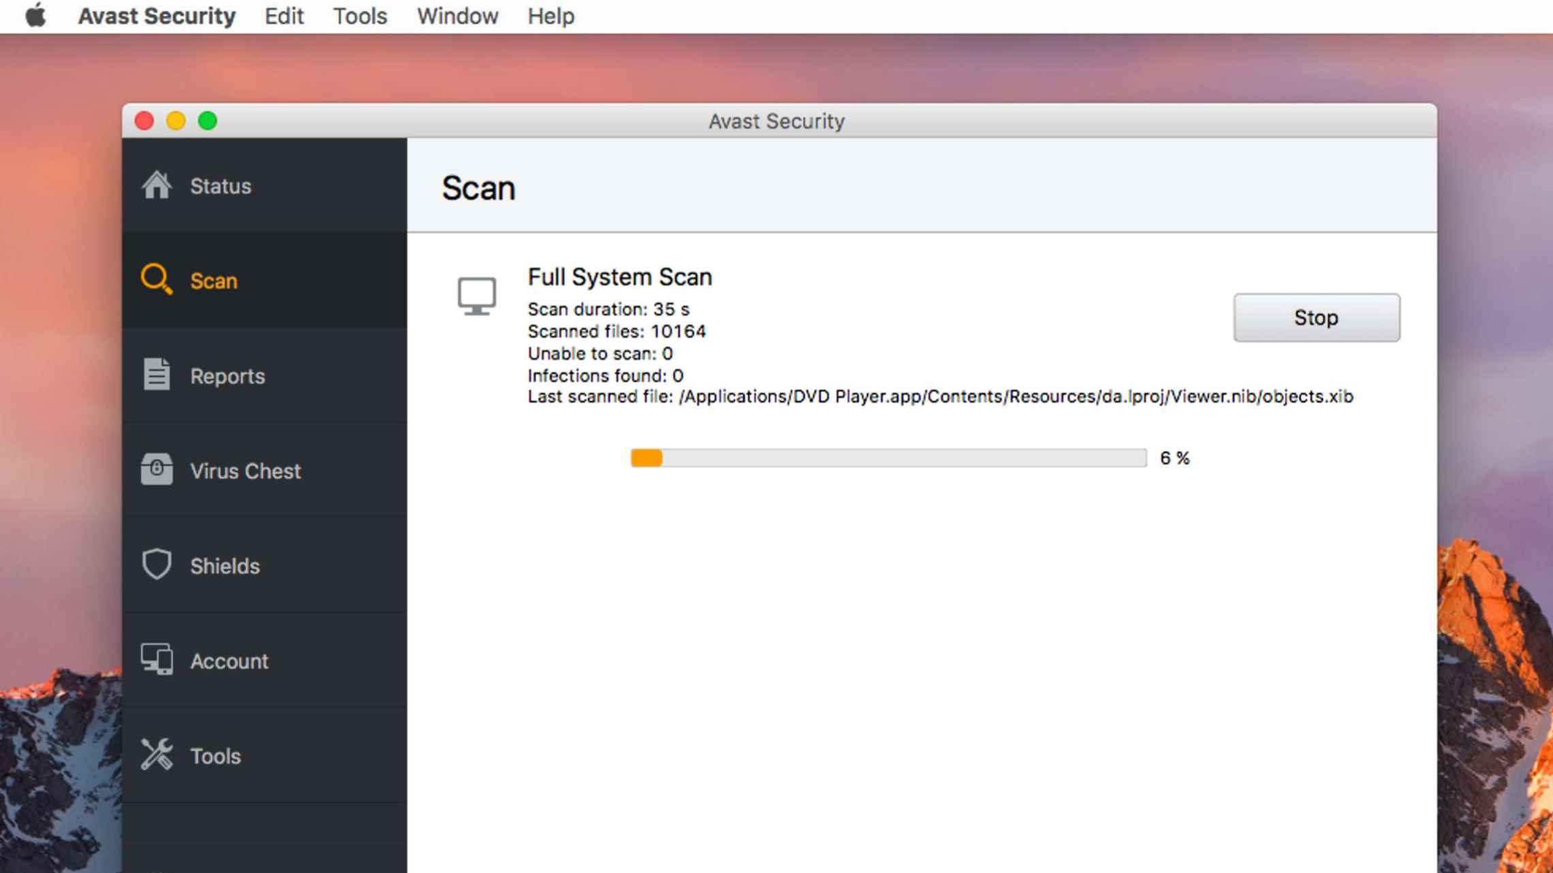Toggle account subscription status
Viewport: 1553px width, 873px height.
coord(228,661)
